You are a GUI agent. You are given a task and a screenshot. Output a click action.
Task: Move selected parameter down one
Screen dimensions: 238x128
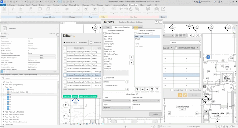(x=147, y=89)
